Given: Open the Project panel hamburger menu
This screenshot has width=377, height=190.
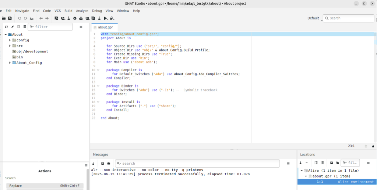Looking at the screenshot, I should click(81, 27).
